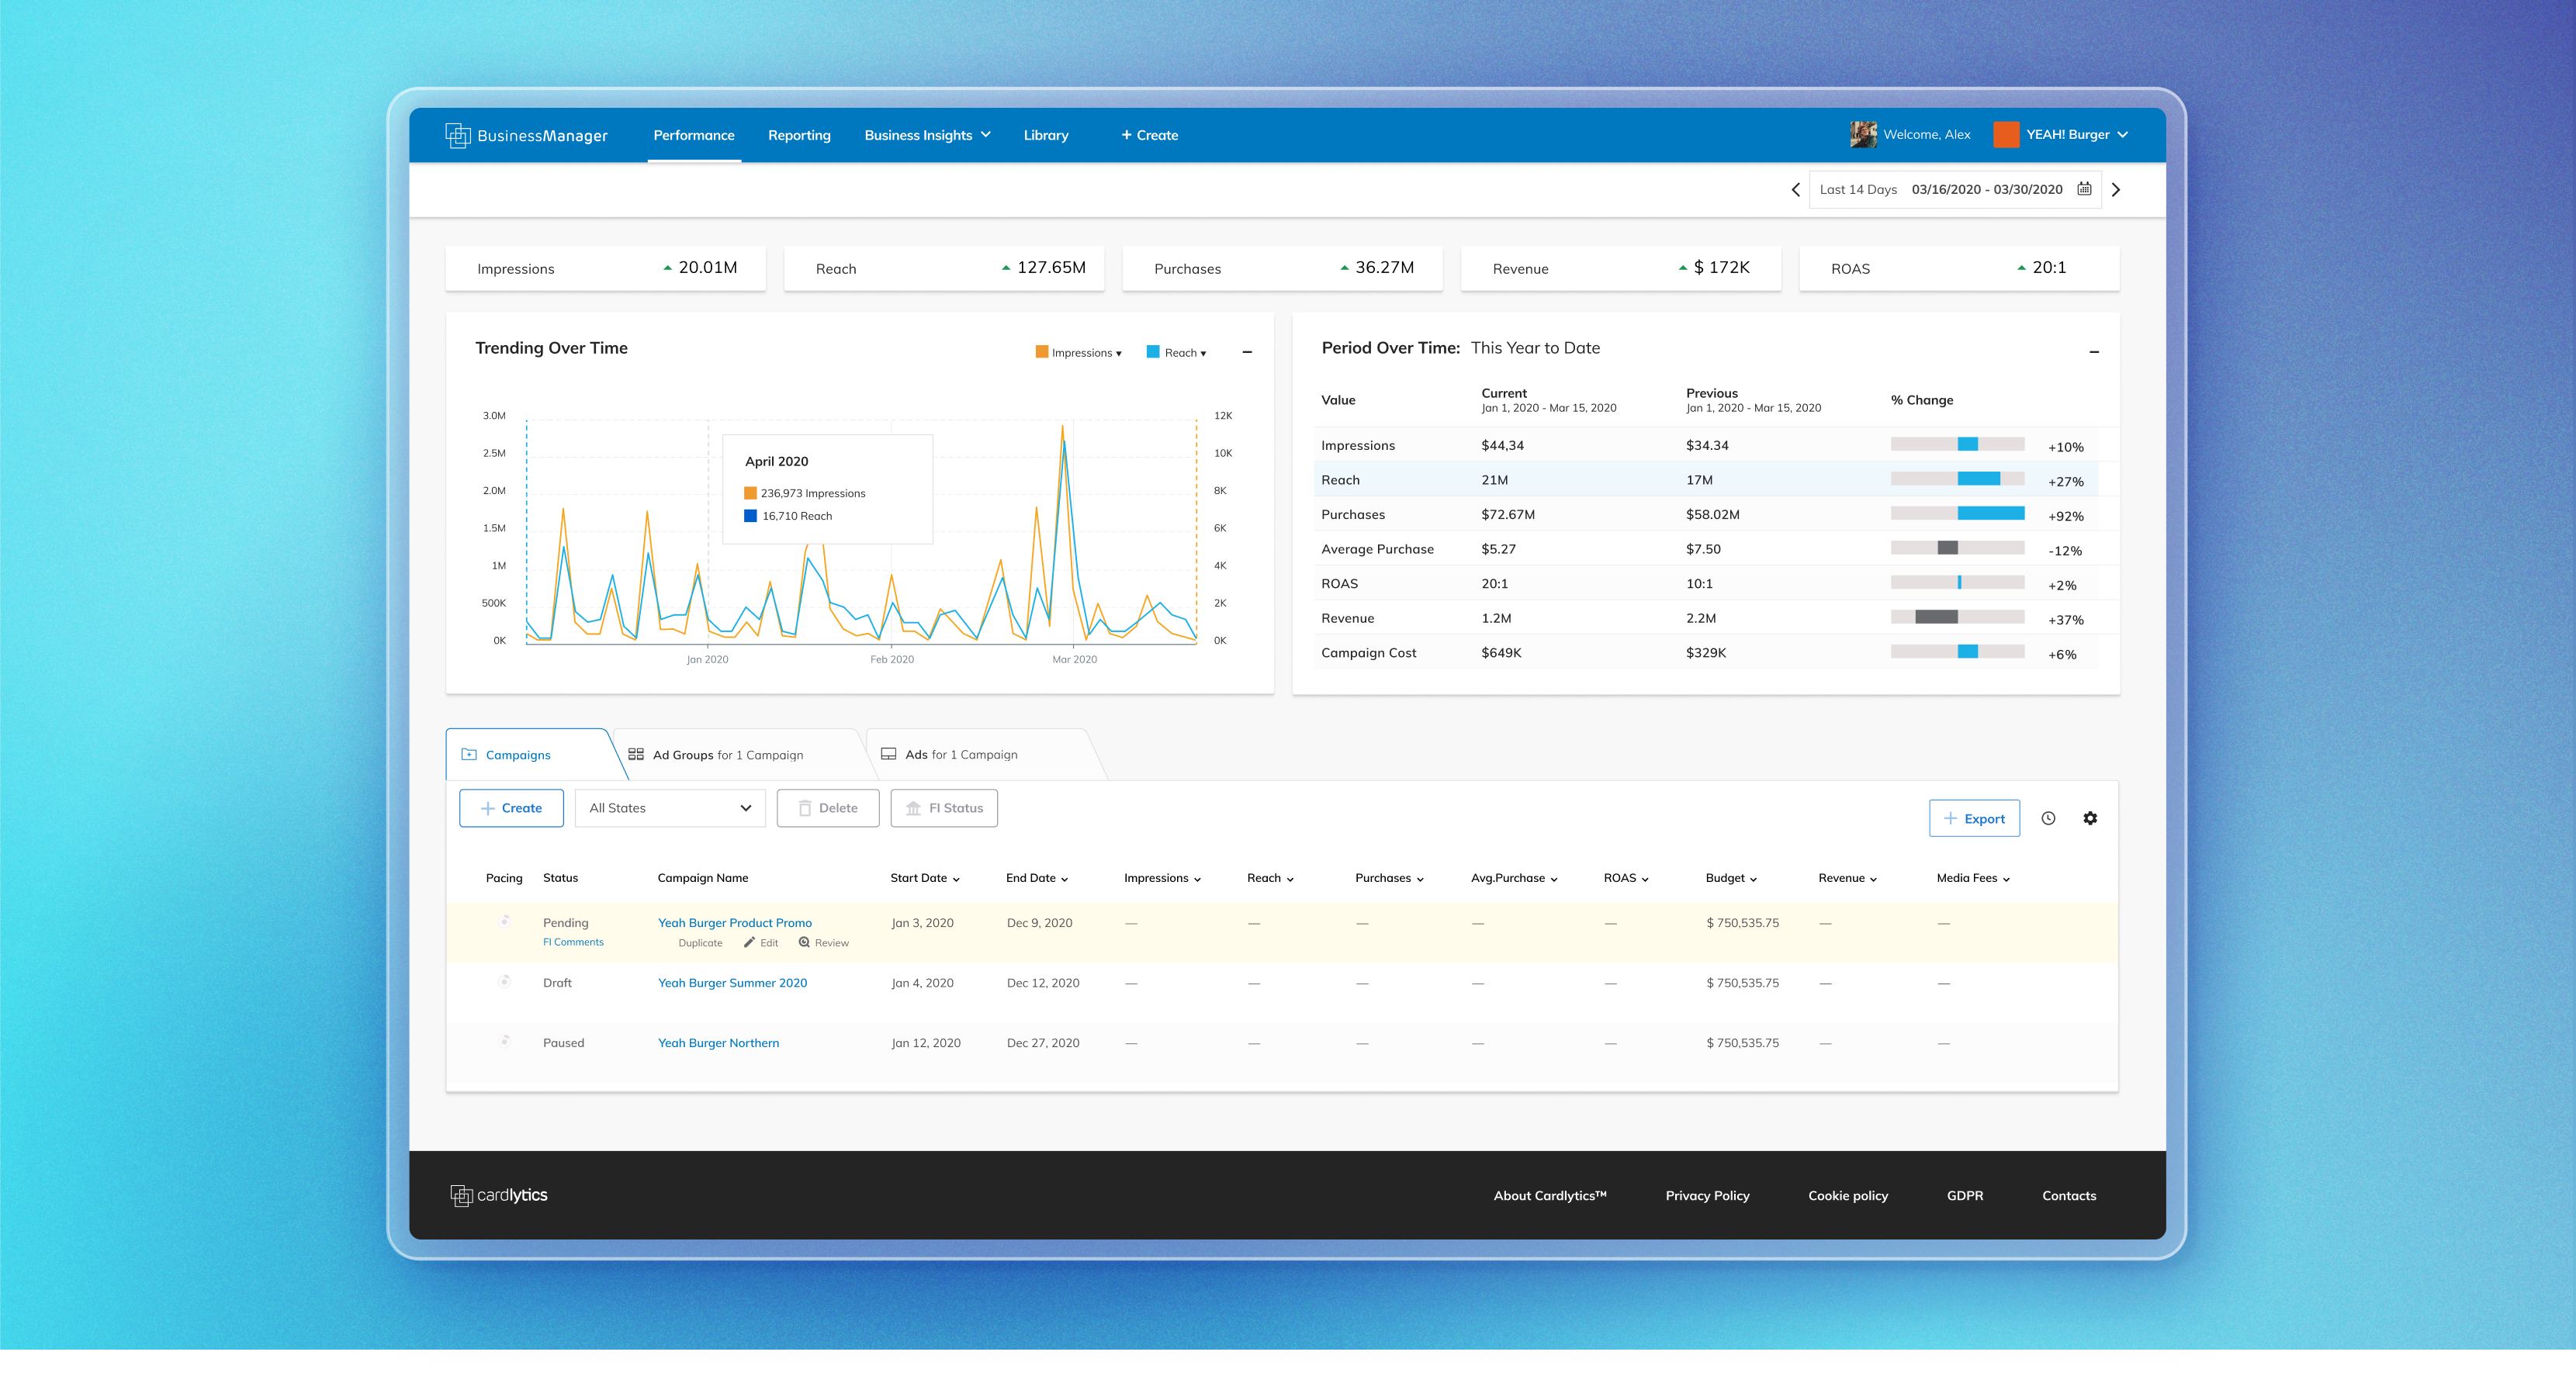Click the Cardlytics footer logo
The width and height of the screenshot is (2576, 1376).
click(x=499, y=1195)
